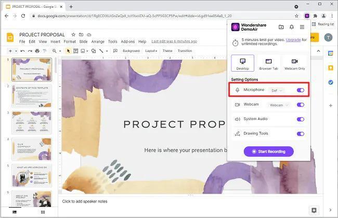
Task: Switch to filmstrip view
Action: pos(15,212)
